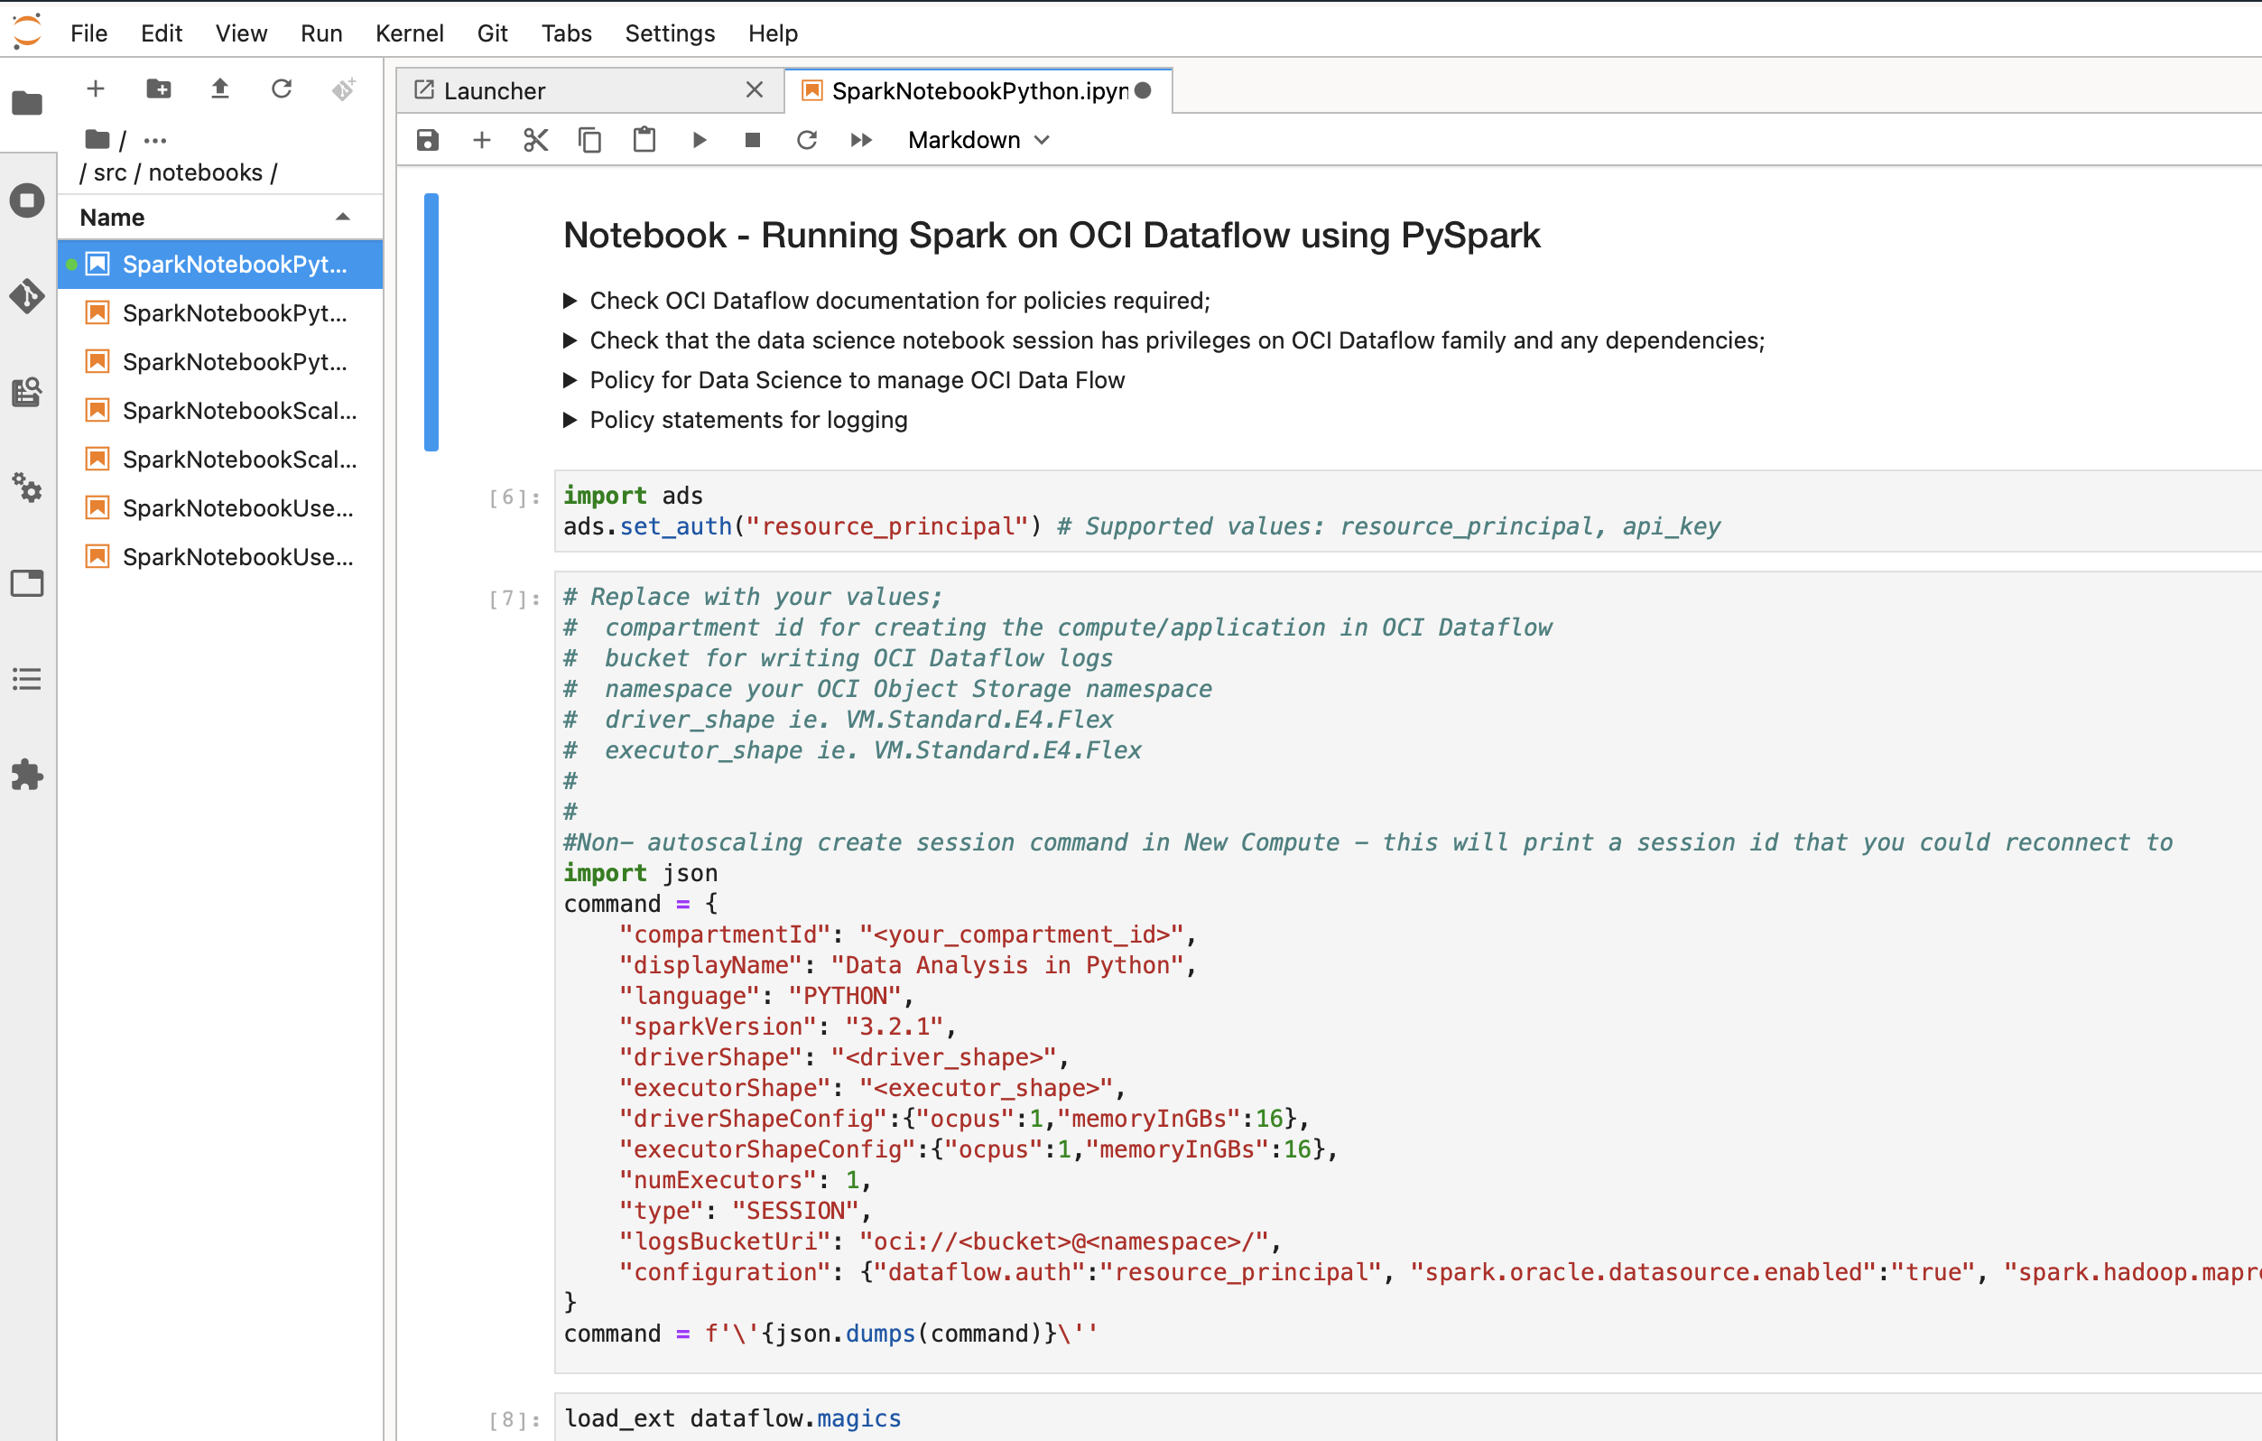Navigate to src via the breadcrumb link
Viewport: 2262px width, 1441px height.
(x=110, y=172)
